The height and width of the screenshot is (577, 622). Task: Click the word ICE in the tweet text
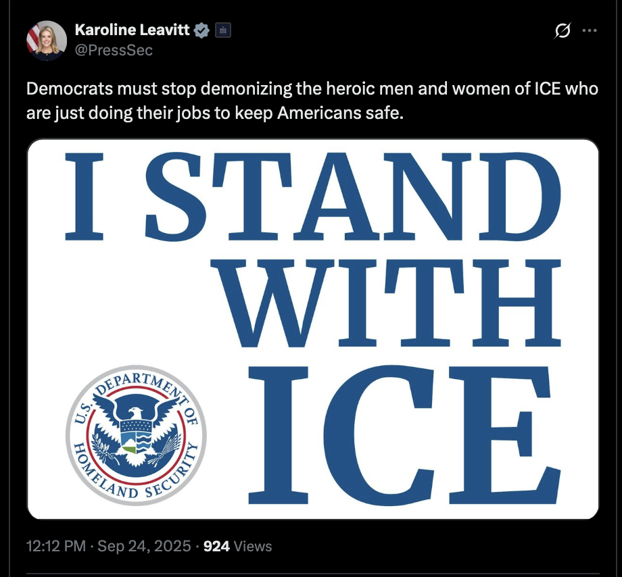pos(548,89)
